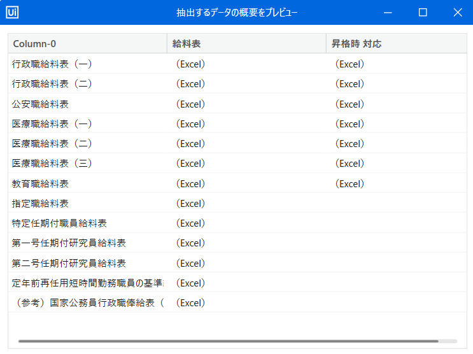Image resolution: width=473 pixels, height=354 pixels.
Task: Maximize the preview window
Action: [423, 12]
